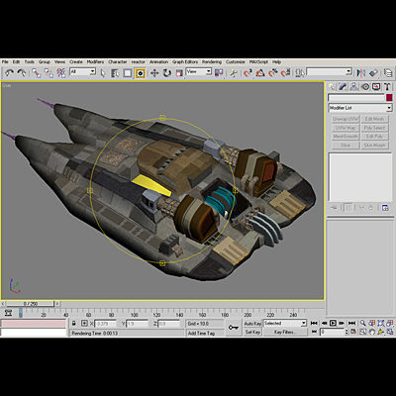Screen dimensions: 396x396
Task: Open the Select by Name list
Action: coord(115,73)
